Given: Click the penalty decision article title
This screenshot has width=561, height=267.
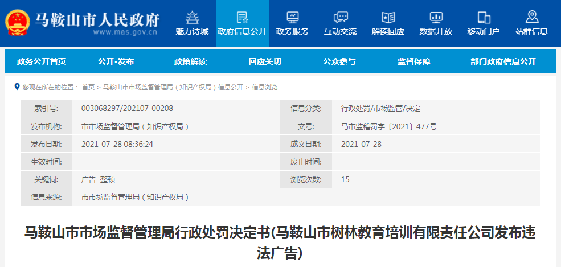Looking at the screenshot, I should coord(280,243).
